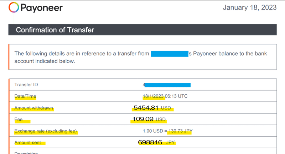Screen dimensions: 285x154
Task: Click the partially visible Description label
Action: tap(26, 153)
